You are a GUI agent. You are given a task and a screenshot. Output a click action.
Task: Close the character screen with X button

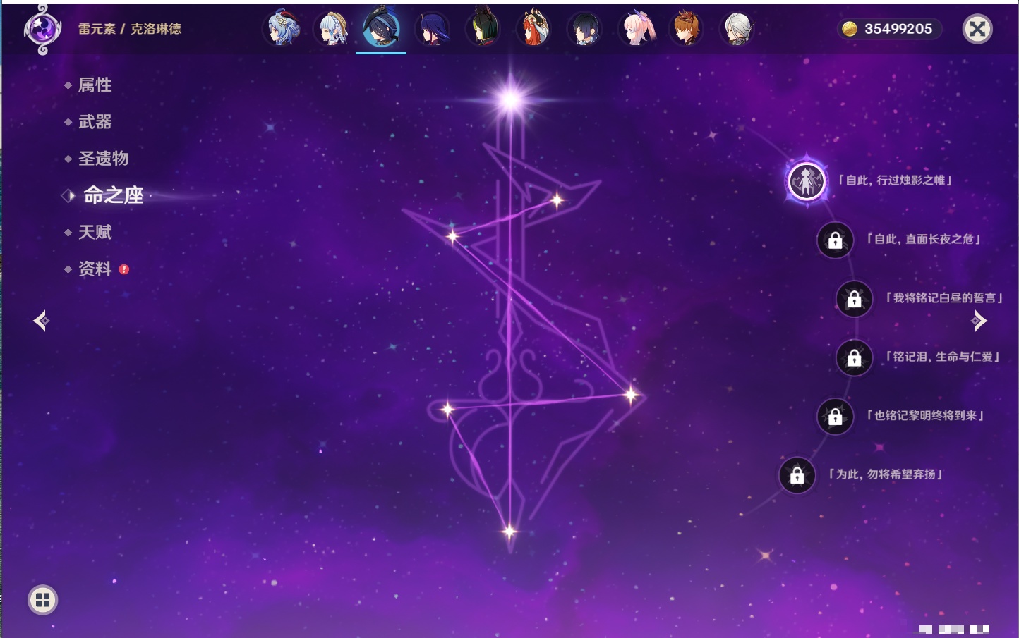(977, 29)
